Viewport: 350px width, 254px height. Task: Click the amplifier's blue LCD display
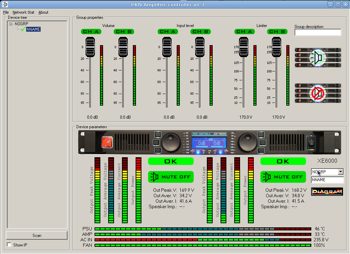click(209, 143)
